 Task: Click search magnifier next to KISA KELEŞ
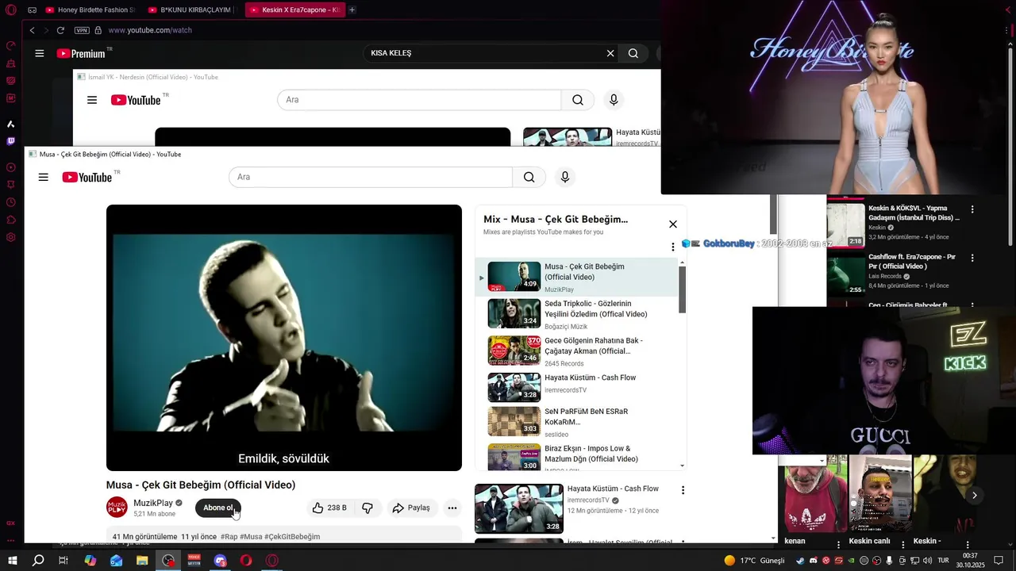[x=633, y=53]
